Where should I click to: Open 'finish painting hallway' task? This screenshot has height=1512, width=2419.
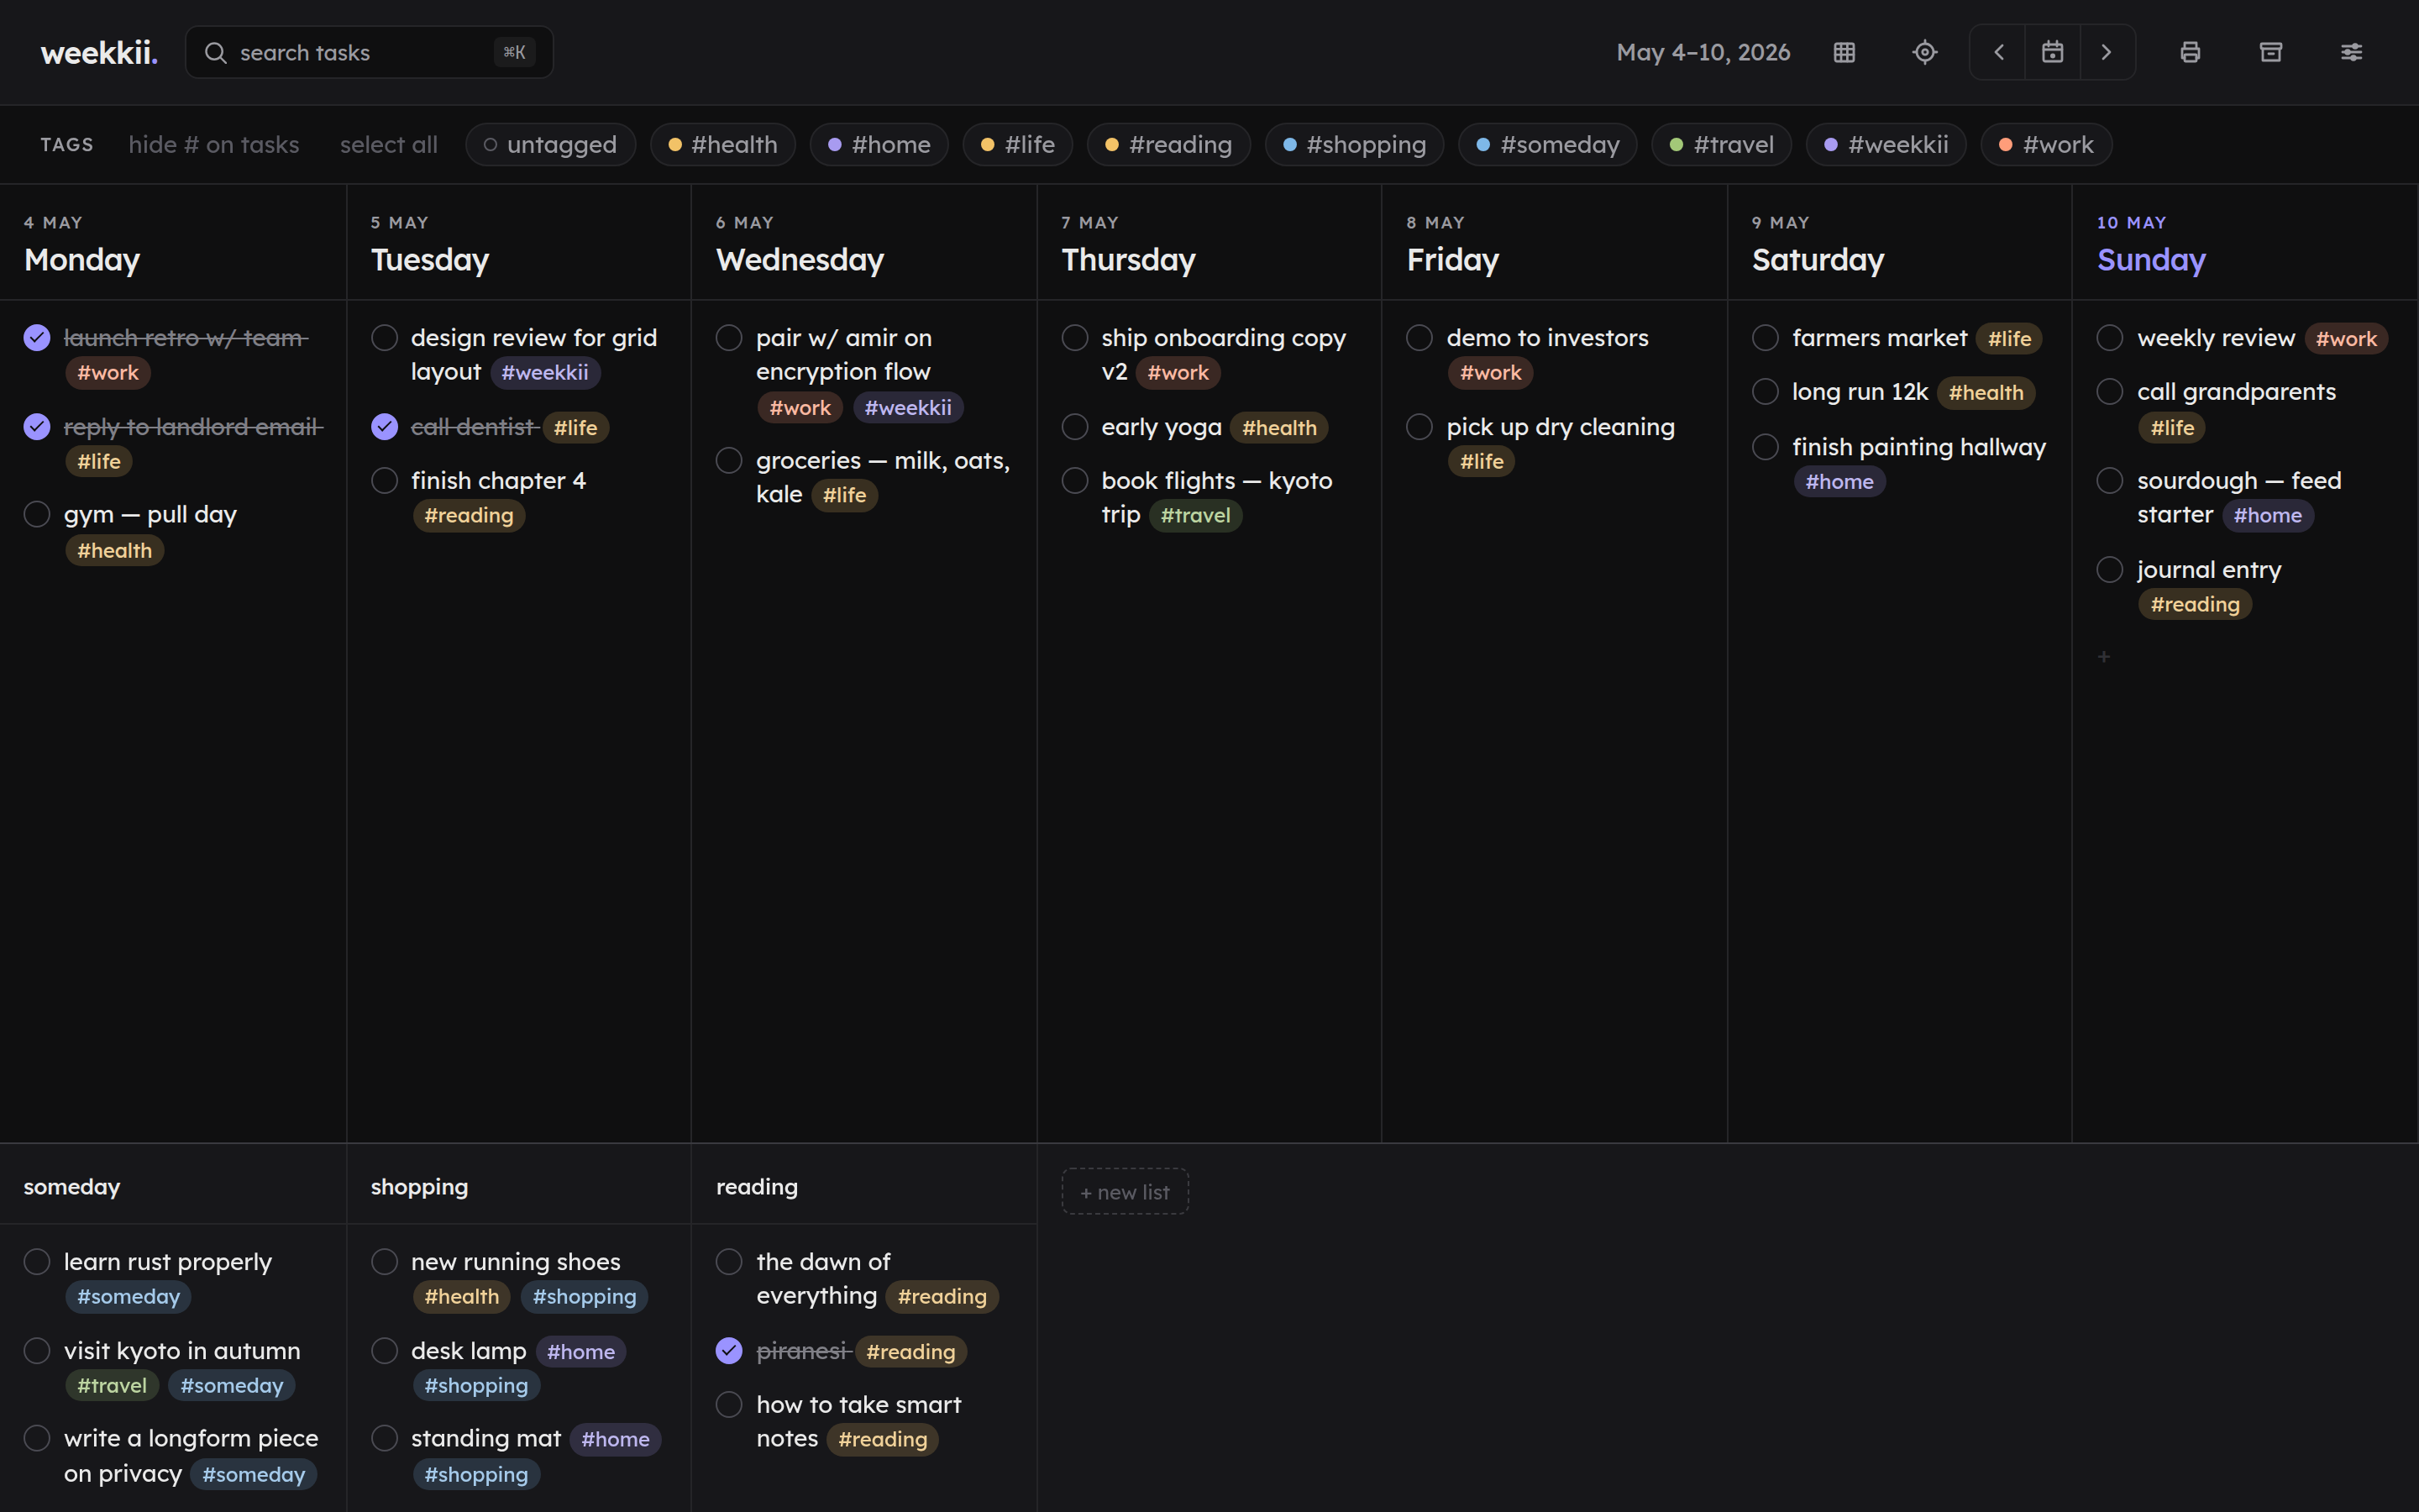coord(1918,447)
